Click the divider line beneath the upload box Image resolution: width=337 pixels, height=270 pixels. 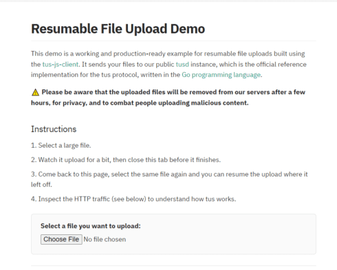click(173, 266)
